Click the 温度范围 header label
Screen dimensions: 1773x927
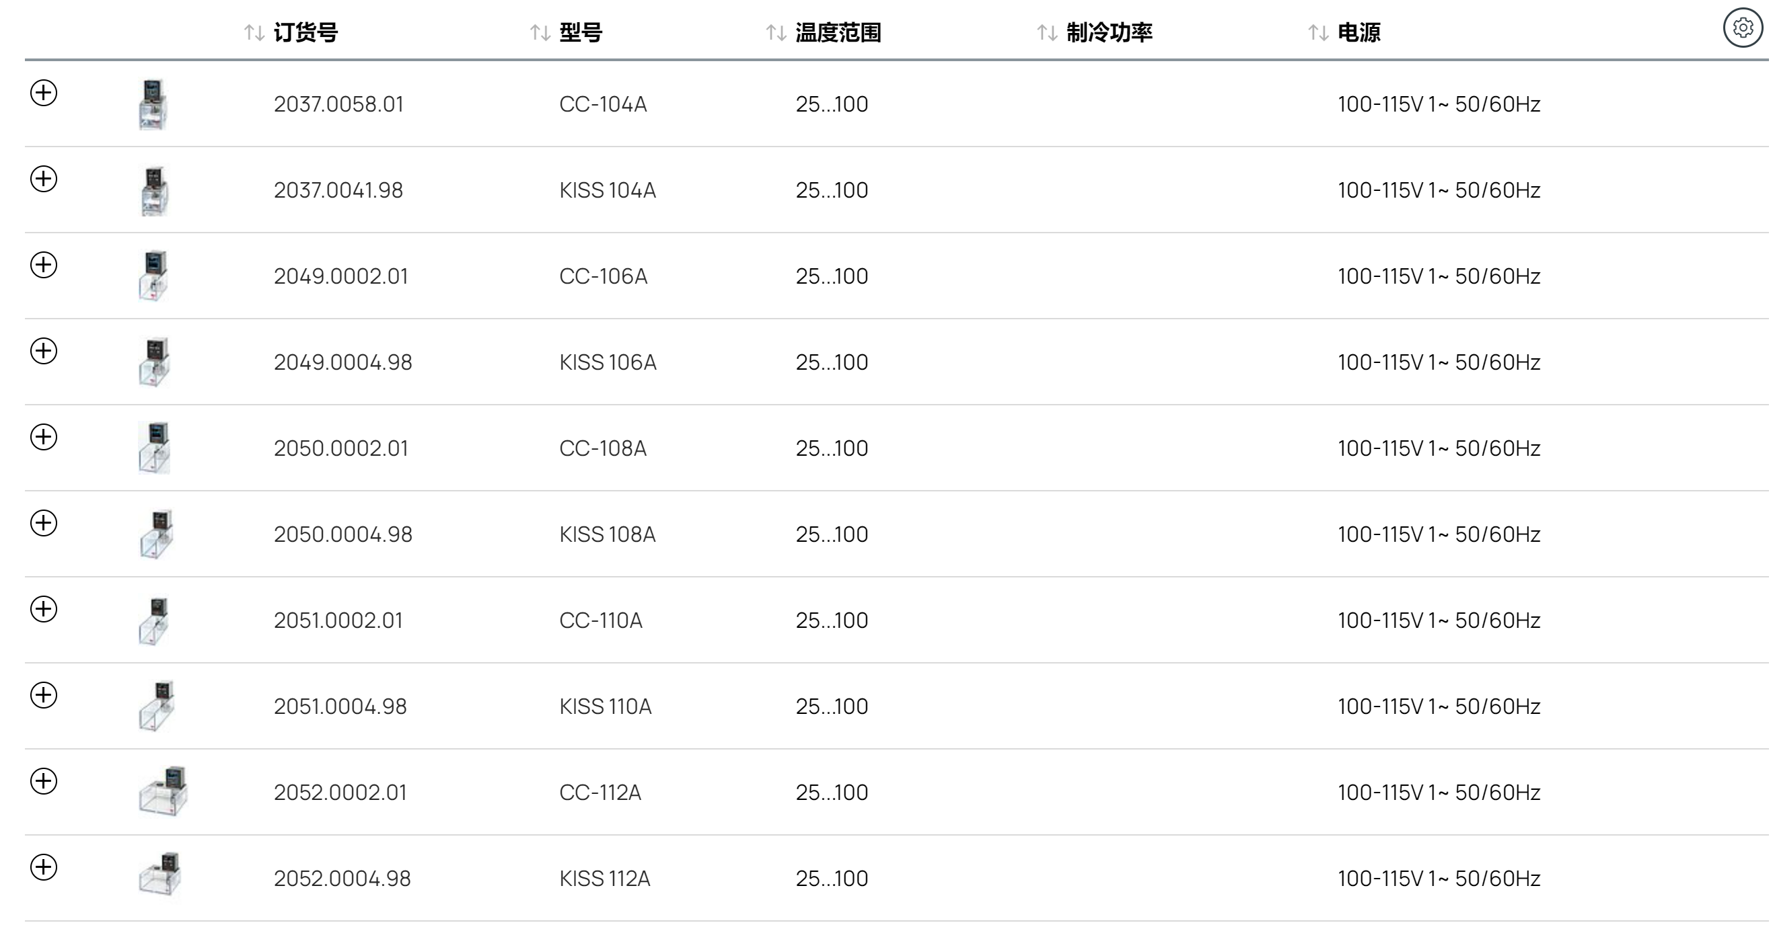pyautogui.click(x=838, y=32)
